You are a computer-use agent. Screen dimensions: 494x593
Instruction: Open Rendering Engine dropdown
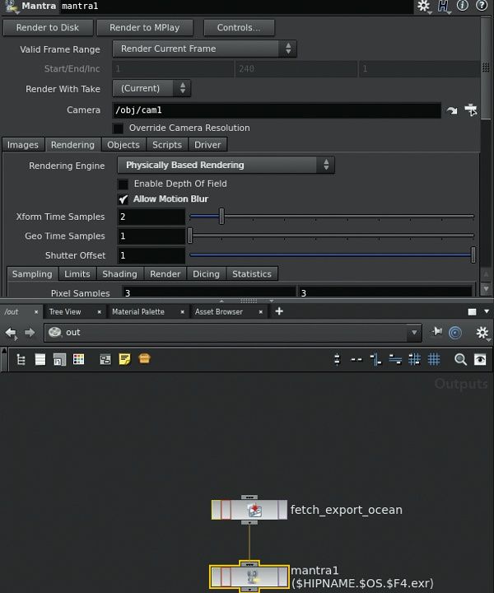[x=226, y=166]
